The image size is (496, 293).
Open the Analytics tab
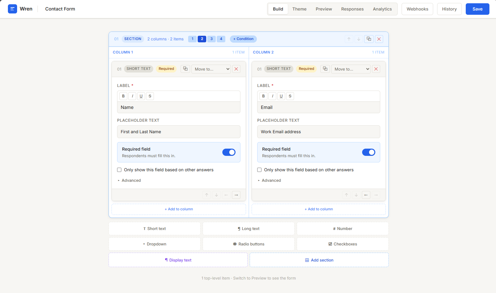pos(382,9)
